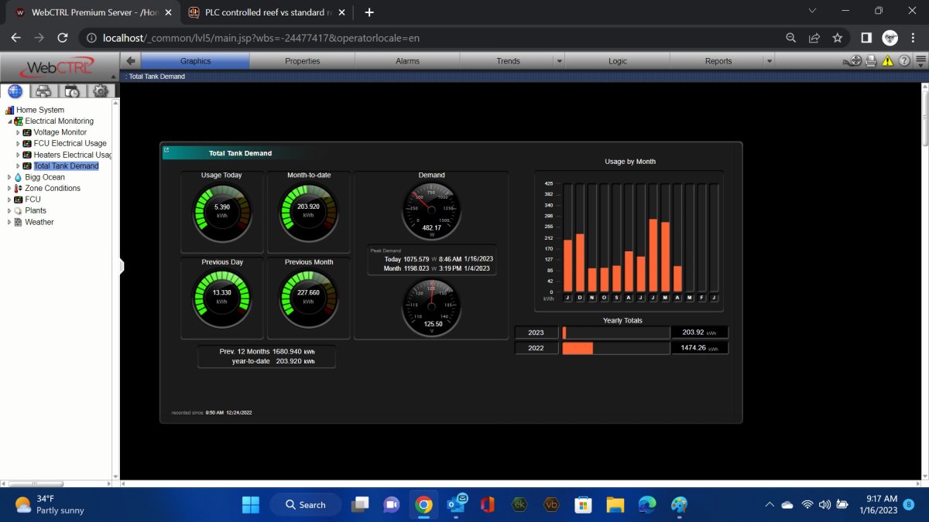Click the film reel recording icon
This screenshot has height=522, width=929.
coord(855,61)
